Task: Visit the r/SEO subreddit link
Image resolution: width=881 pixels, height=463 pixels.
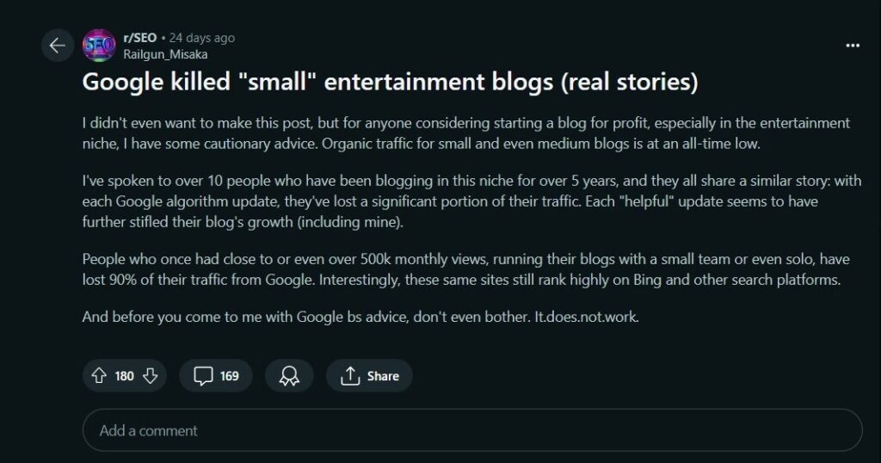Action: point(140,38)
